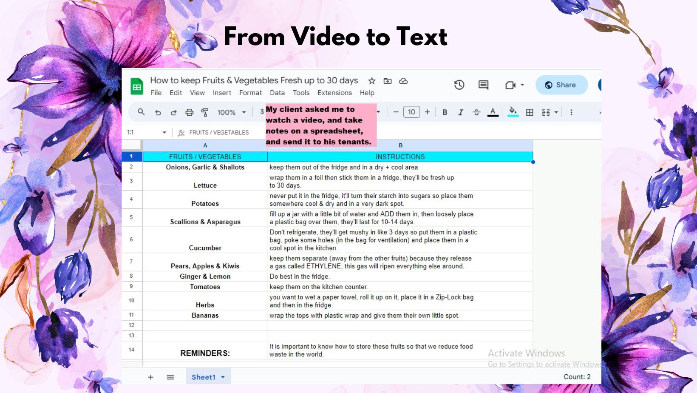Screen dimensions: 697x393
Task: Toggle strikethrough formatting
Action: pos(476,112)
